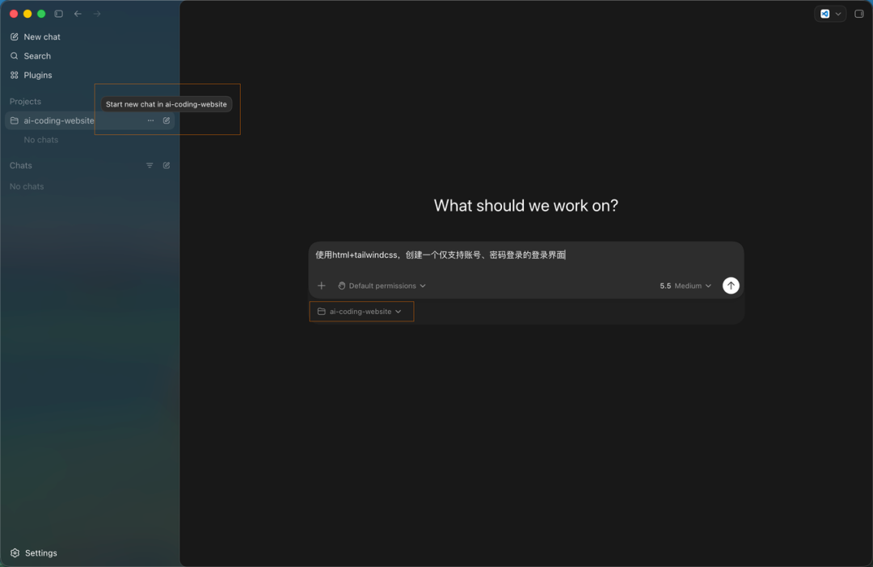Open Search in the sidebar
The image size is (873, 567).
(x=31, y=57)
